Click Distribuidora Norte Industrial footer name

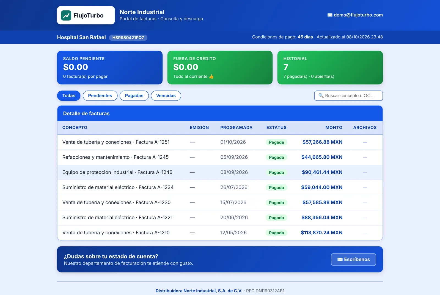199,291
